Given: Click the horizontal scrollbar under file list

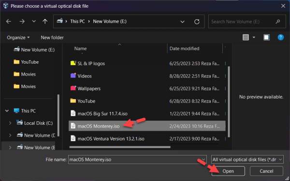Looking at the screenshot, I should tap(120, 147).
